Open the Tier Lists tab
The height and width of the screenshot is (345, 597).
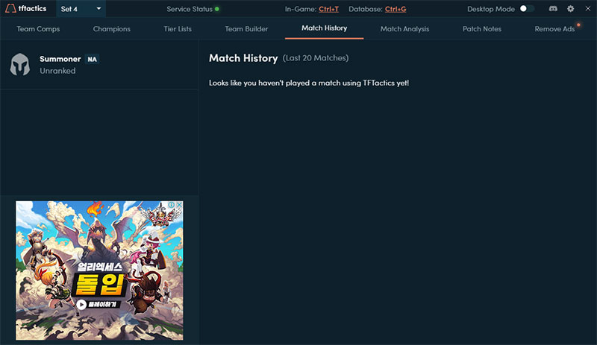(178, 29)
